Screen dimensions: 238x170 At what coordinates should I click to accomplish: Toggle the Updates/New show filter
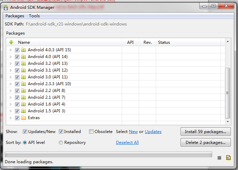[x=25, y=132]
